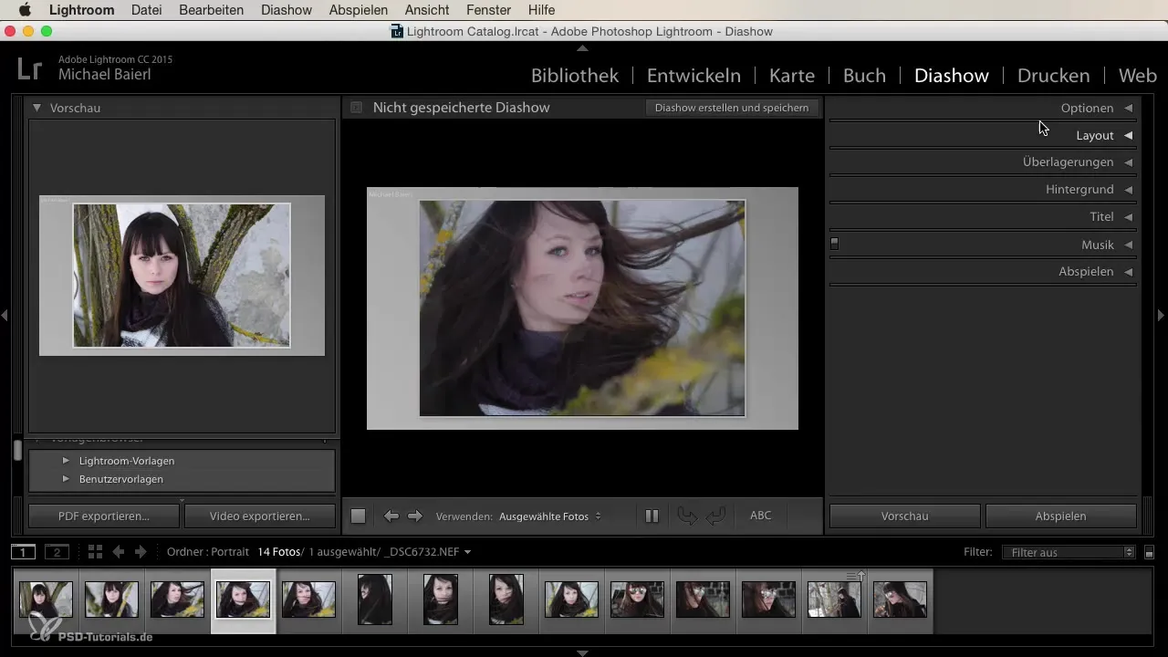Expand Lightroom-Vorlagen folder

(66, 461)
